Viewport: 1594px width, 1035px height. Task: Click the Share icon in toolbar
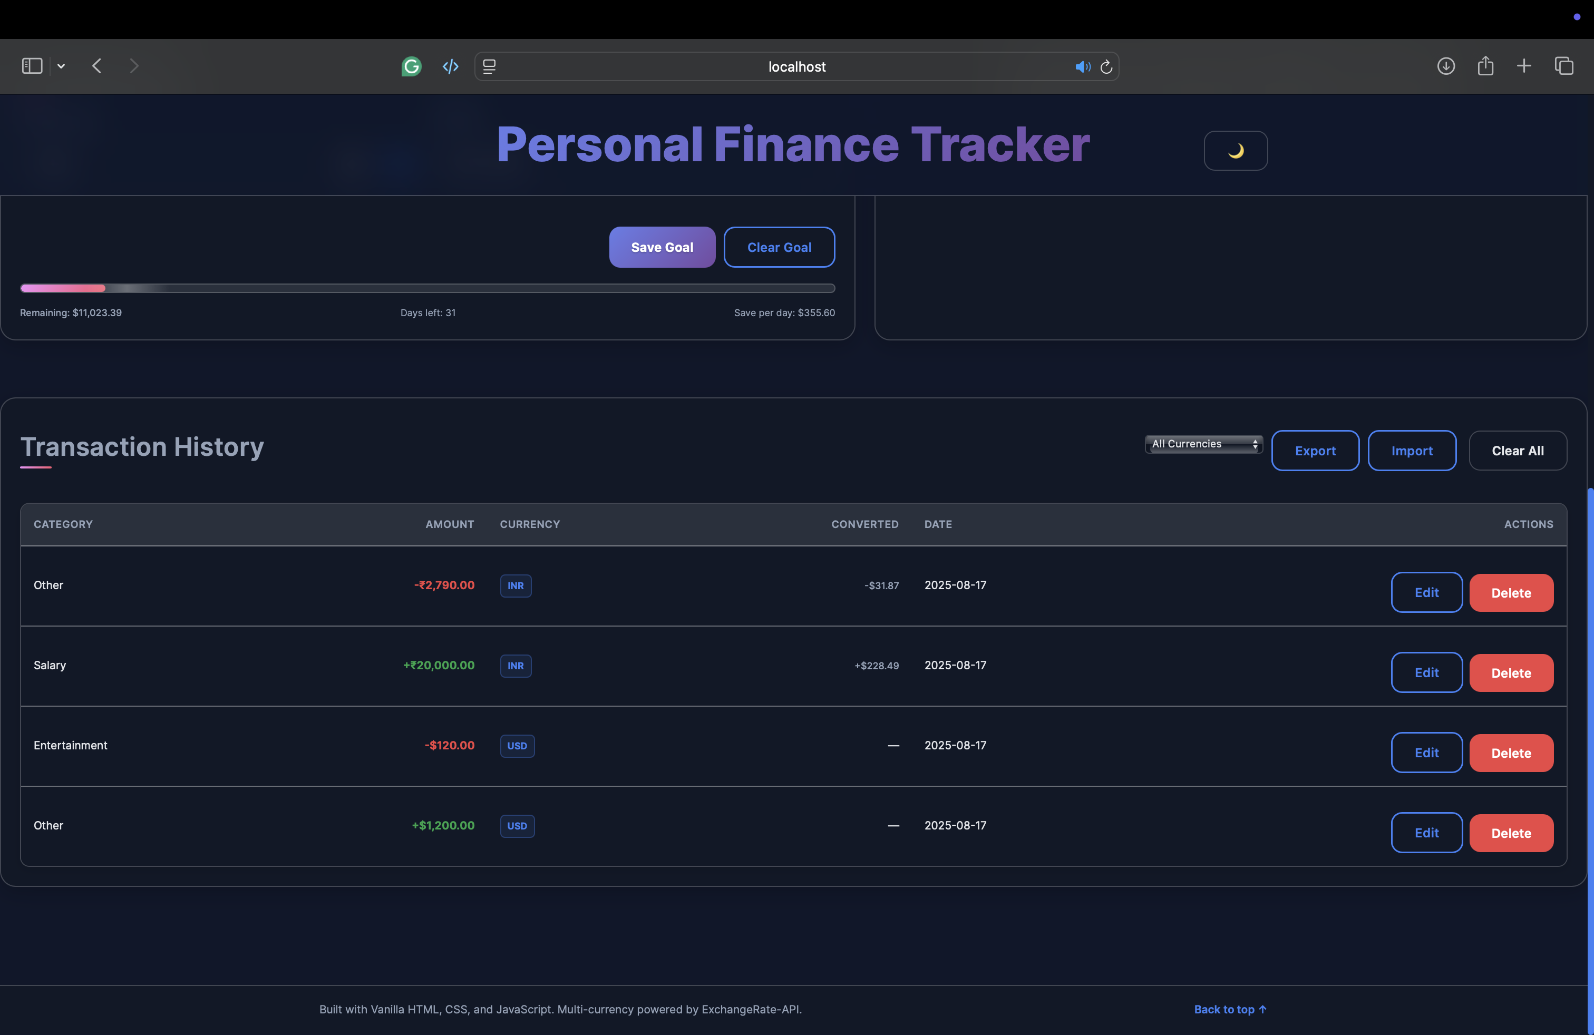click(1485, 65)
